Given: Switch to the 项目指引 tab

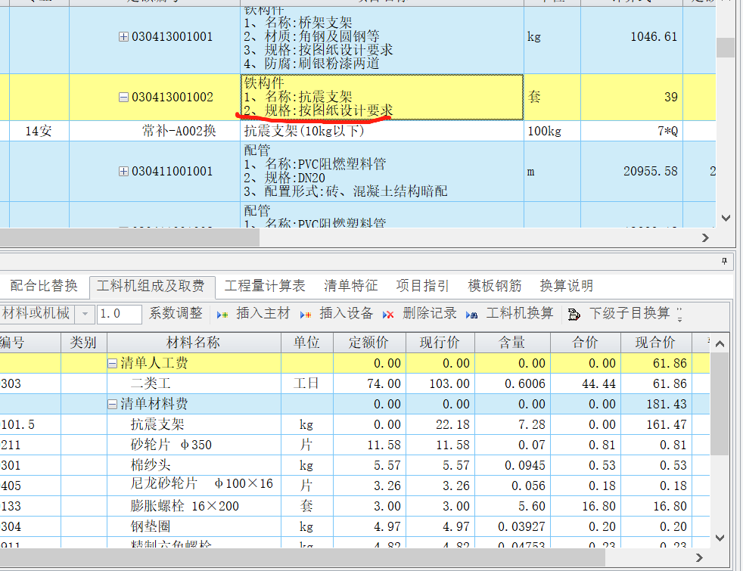Looking at the screenshot, I should click(422, 286).
